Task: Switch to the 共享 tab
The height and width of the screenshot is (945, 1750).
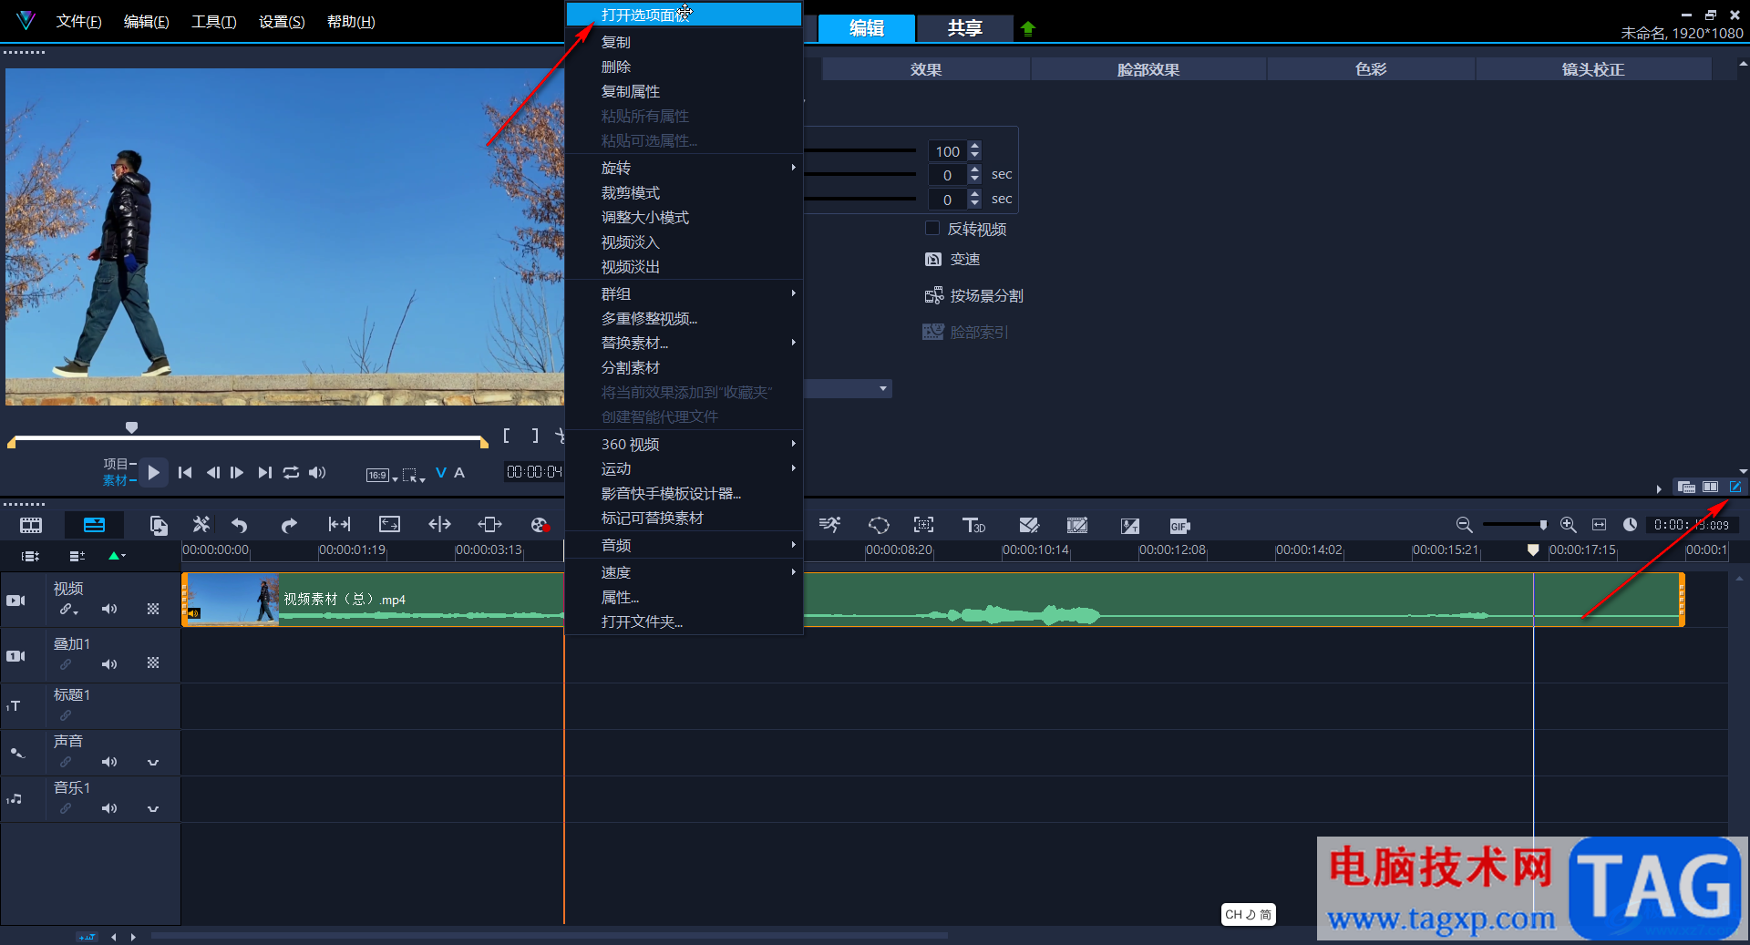Action: coord(964,28)
